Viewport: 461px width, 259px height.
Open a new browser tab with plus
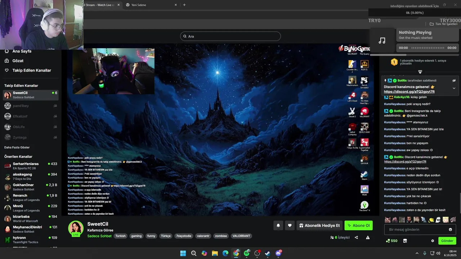[184, 5]
